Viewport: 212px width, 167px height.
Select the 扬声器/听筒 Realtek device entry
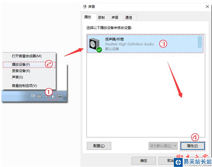[145, 44]
